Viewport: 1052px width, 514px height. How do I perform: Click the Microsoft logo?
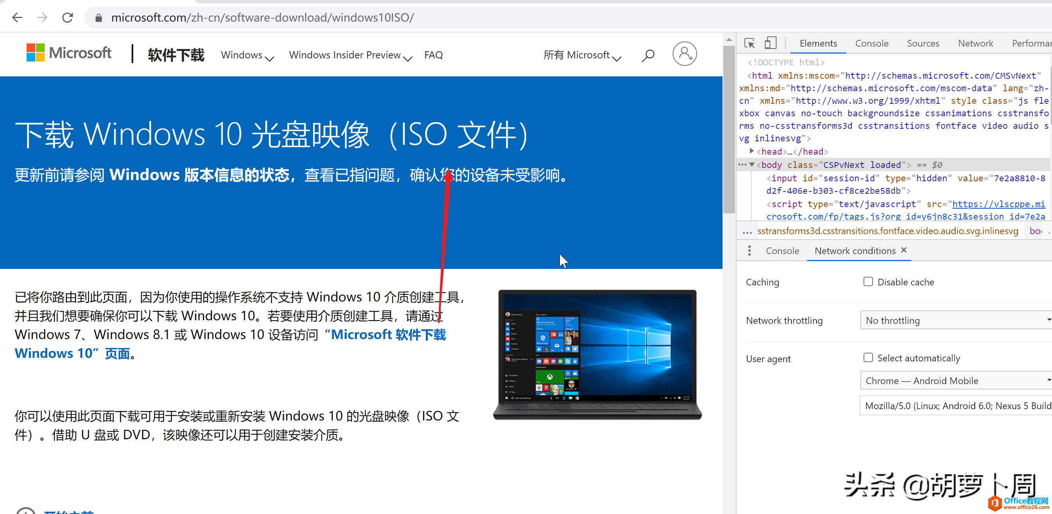coord(69,53)
